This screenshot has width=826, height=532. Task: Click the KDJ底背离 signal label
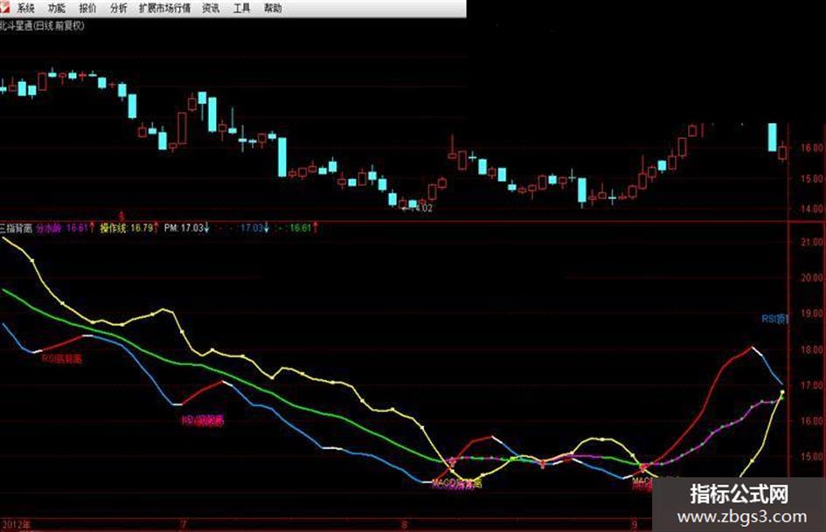point(203,420)
